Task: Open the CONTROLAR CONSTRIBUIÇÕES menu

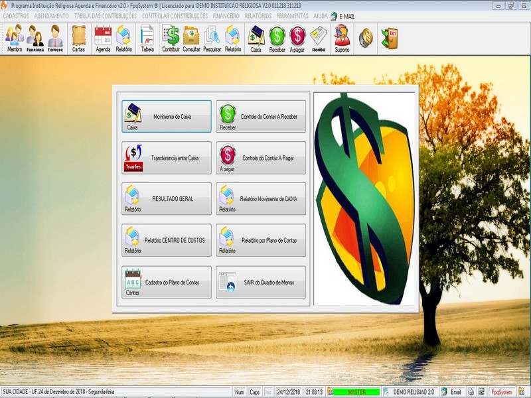Action: pos(175,16)
